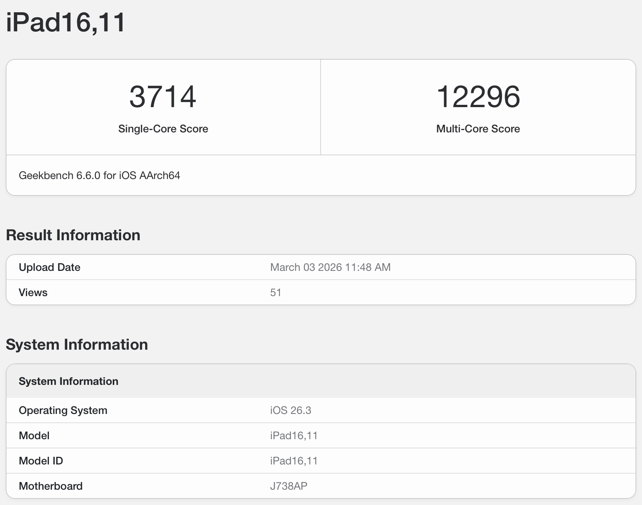Select the March 03 2026 upload date value
The image size is (642, 505).
pos(330,267)
